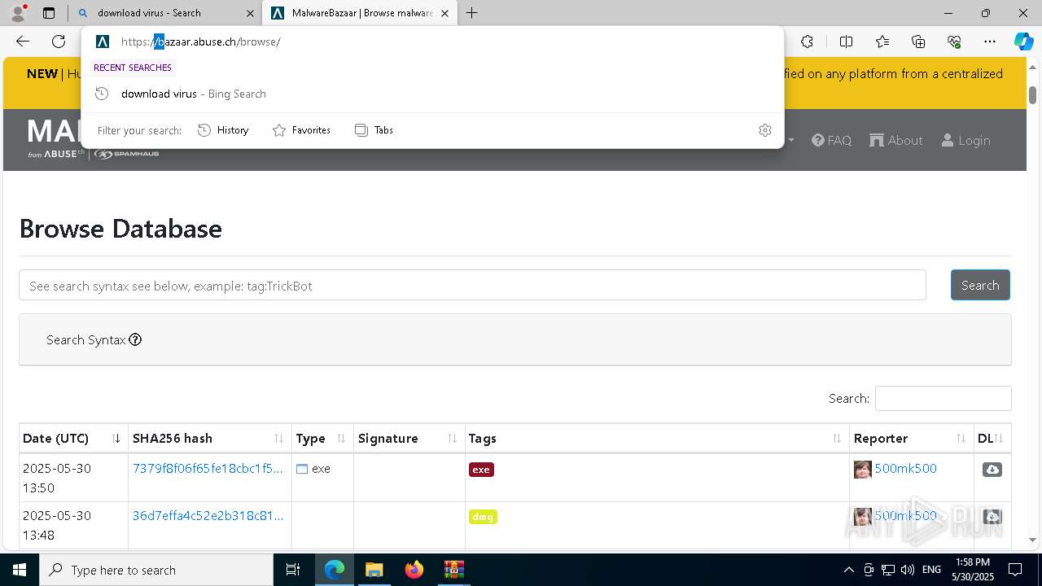The height and width of the screenshot is (586, 1042).
Task: Open the About page in navbar
Action: (895, 140)
